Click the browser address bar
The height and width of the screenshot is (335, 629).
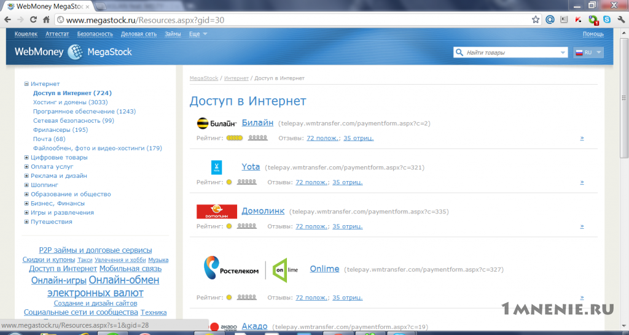[x=297, y=20]
